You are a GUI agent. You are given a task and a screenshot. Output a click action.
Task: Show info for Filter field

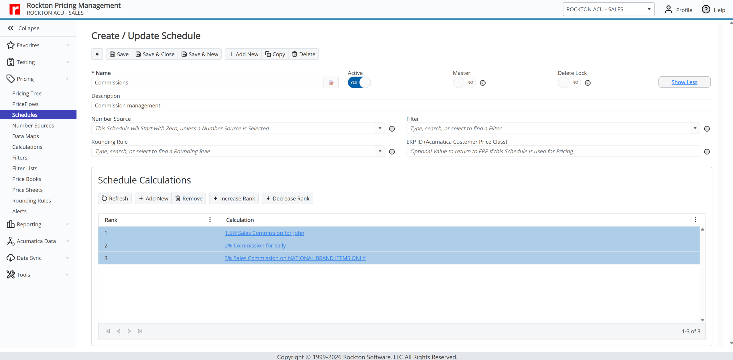click(707, 129)
